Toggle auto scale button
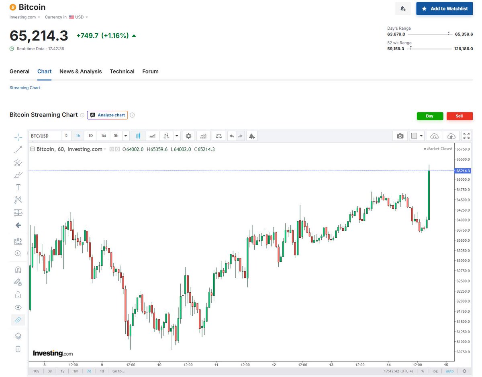This screenshot has width=482, height=377. [x=450, y=371]
